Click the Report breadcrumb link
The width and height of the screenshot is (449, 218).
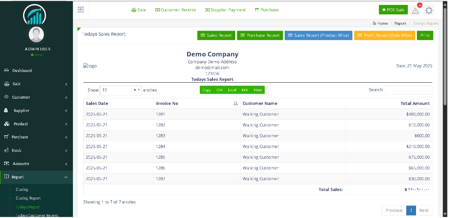pos(400,23)
